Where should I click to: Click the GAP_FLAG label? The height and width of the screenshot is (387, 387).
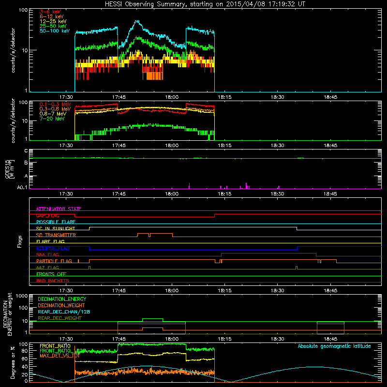[x=47, y=215]
